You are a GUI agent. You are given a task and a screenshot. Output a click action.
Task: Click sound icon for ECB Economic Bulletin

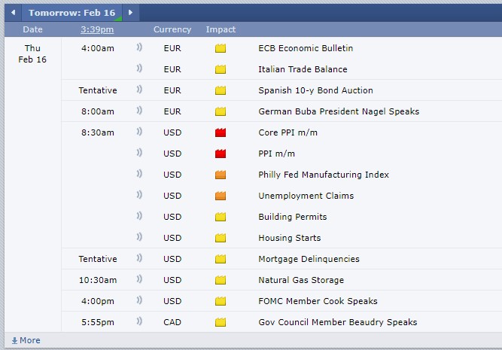click(139, 48)
